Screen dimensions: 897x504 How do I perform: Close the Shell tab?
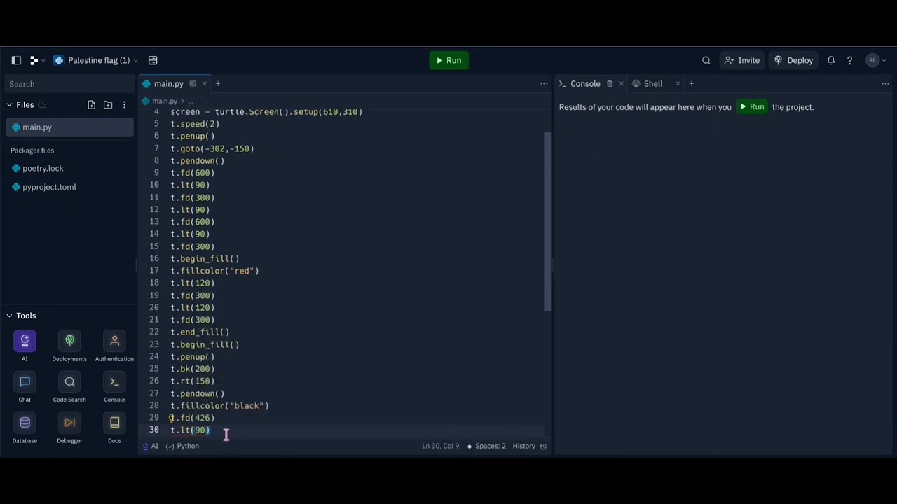678,84
